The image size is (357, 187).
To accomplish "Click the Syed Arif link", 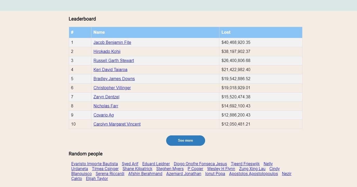I will 130,164.
